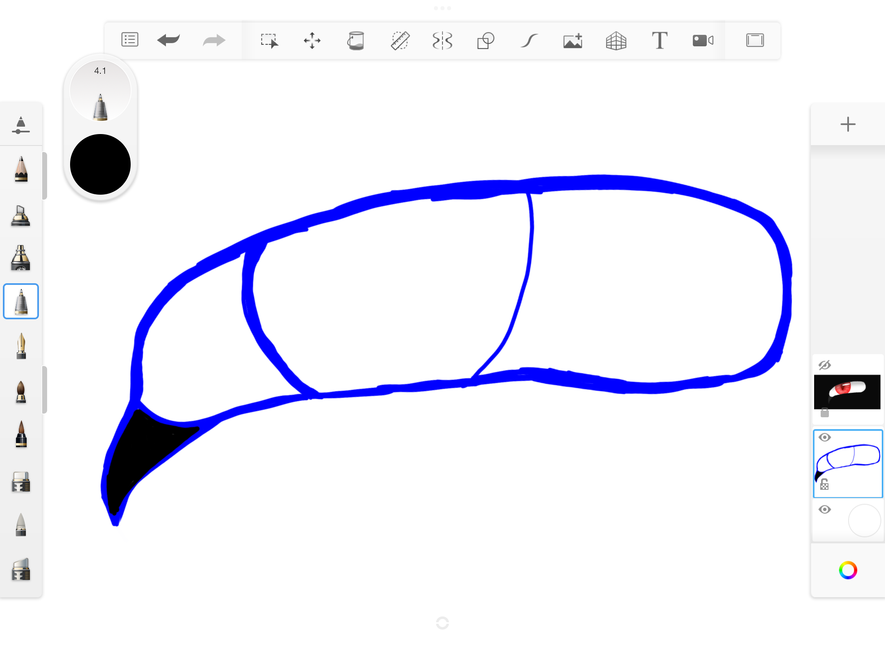Select the blue outline layer thumbnail
The height and width of the screenshot is (664, 885).
pos(848,464)
